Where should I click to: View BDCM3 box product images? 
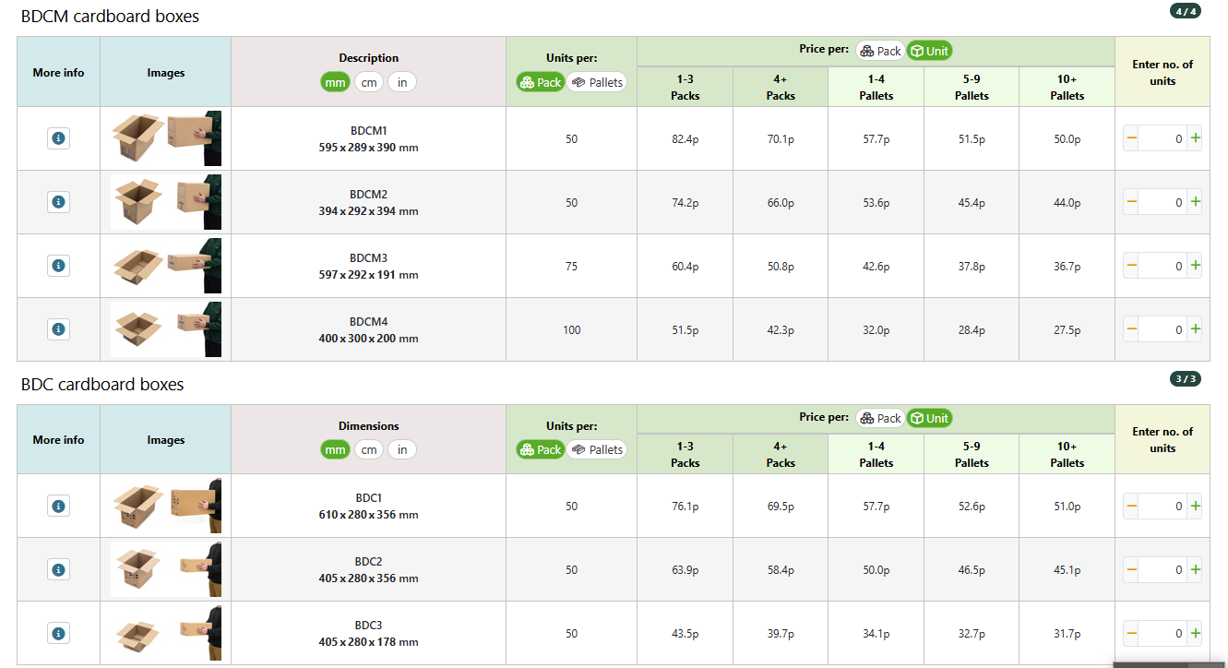coord(166,266)
